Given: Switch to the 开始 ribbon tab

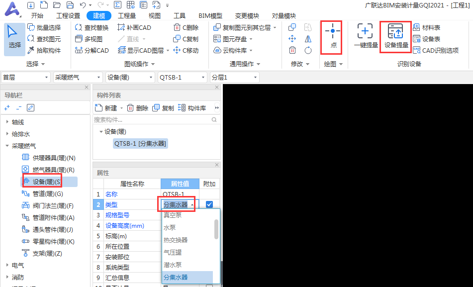Looking at the screenshot, I should [x=37, y=16].
